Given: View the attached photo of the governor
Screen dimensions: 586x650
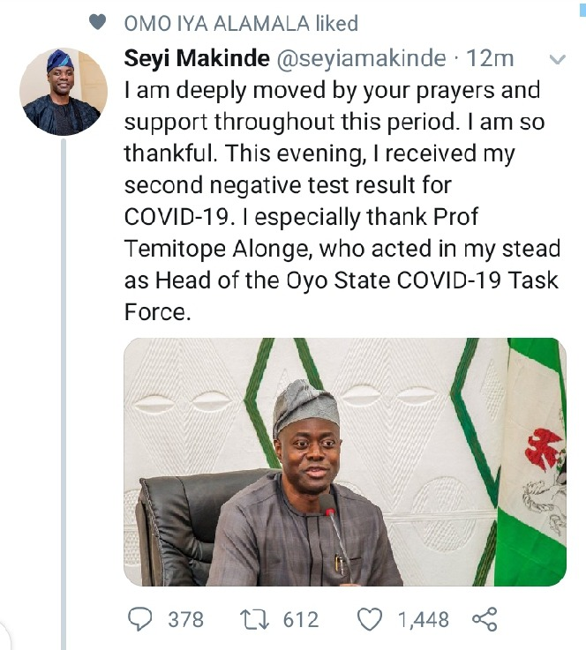Looking at the screenshot, I should 344,461.
